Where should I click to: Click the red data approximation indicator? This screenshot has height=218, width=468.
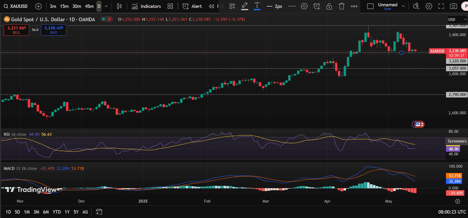[109, 19]
